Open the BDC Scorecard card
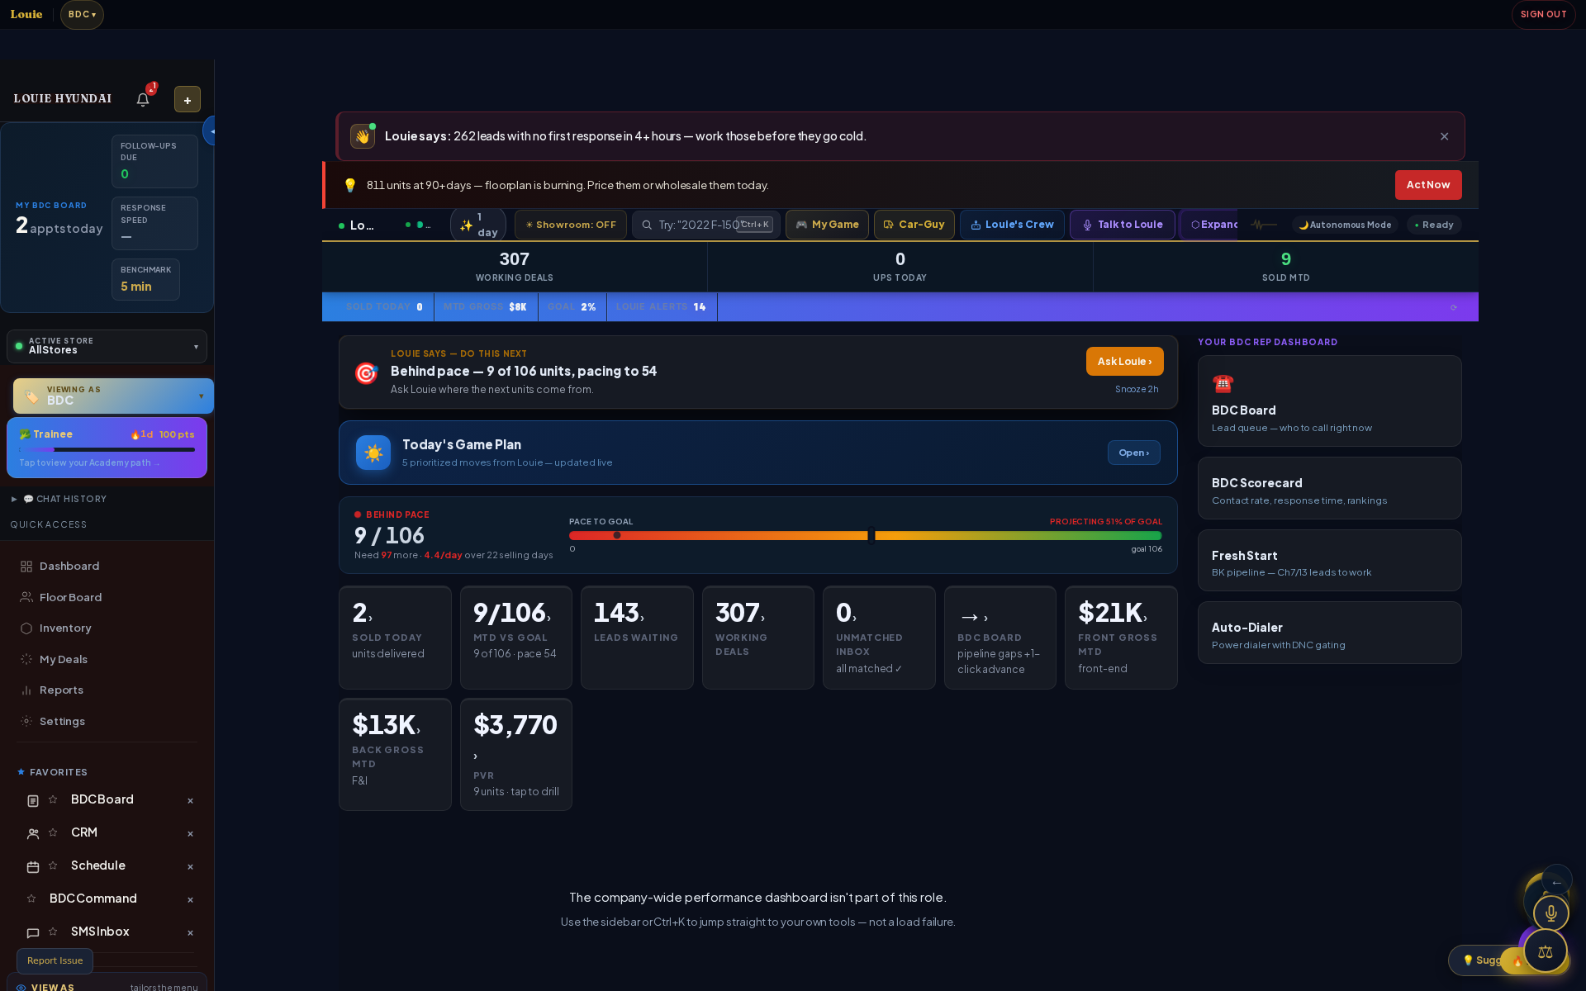1586x991 pixels. pos(1329,488)
